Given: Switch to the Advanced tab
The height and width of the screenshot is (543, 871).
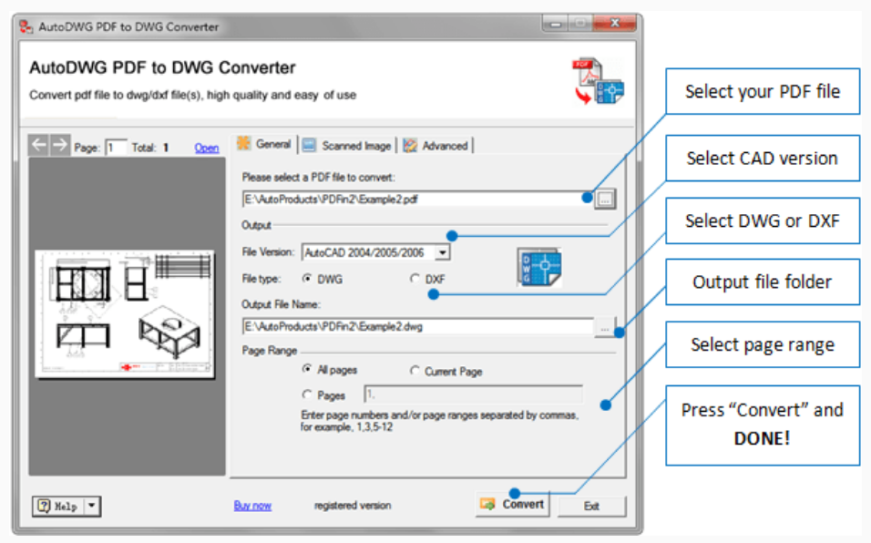Looking at the screenshot, I should tap(436, 146).
